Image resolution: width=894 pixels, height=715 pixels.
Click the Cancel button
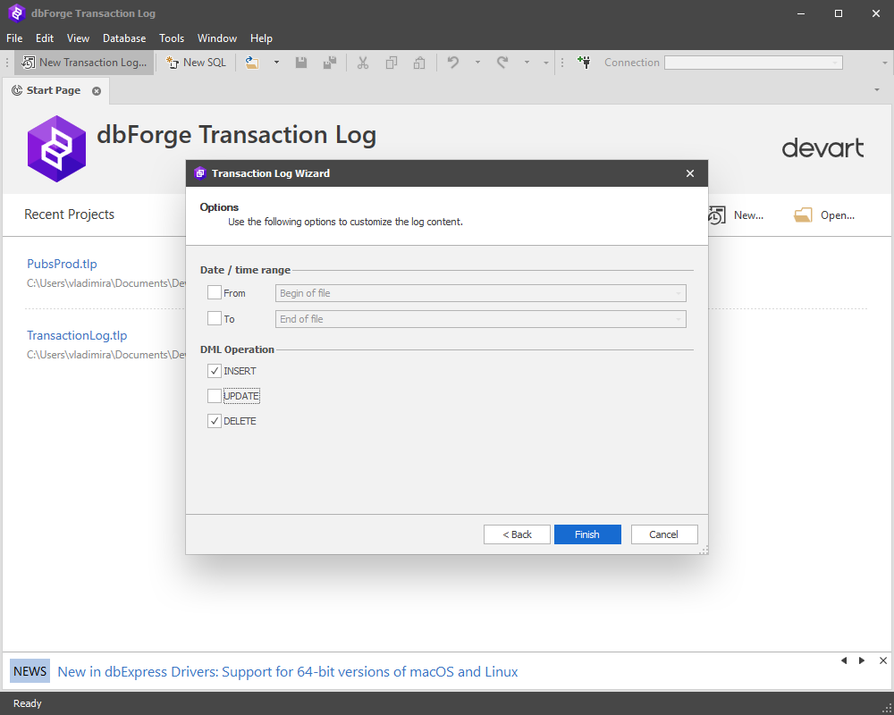(x=664, y=534)
